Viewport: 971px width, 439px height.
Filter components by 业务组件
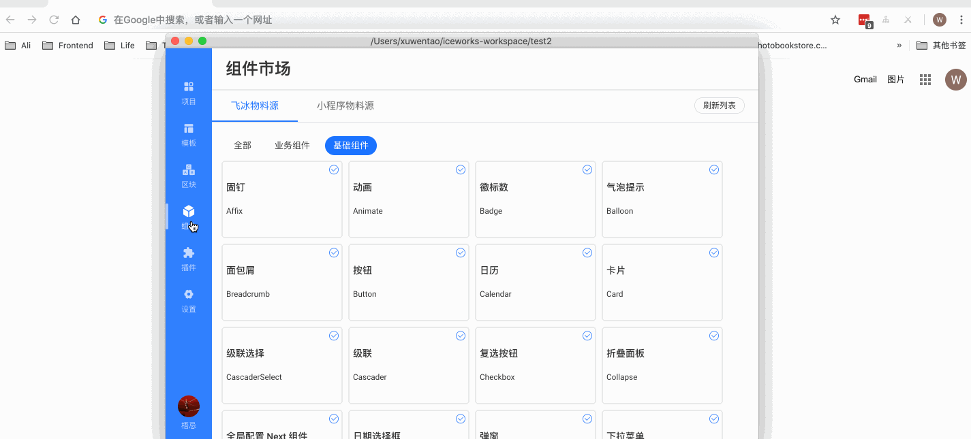click(292, 145)
